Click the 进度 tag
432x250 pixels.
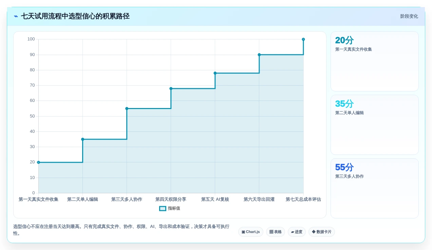click(297, 232)
